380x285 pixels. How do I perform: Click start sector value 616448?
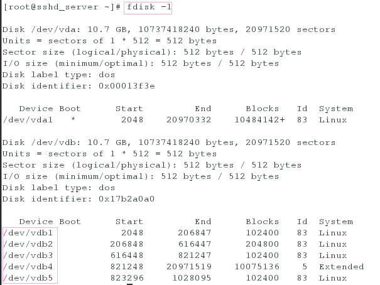[127, 255]
